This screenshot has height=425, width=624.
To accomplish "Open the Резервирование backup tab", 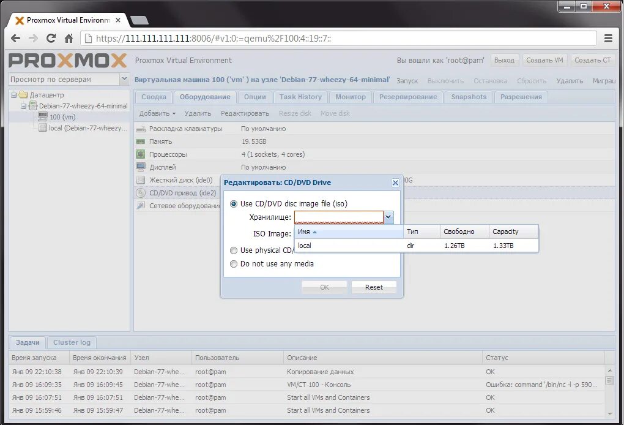I will [408, 97].
